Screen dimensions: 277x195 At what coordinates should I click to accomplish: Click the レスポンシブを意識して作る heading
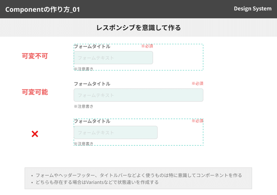138,28
